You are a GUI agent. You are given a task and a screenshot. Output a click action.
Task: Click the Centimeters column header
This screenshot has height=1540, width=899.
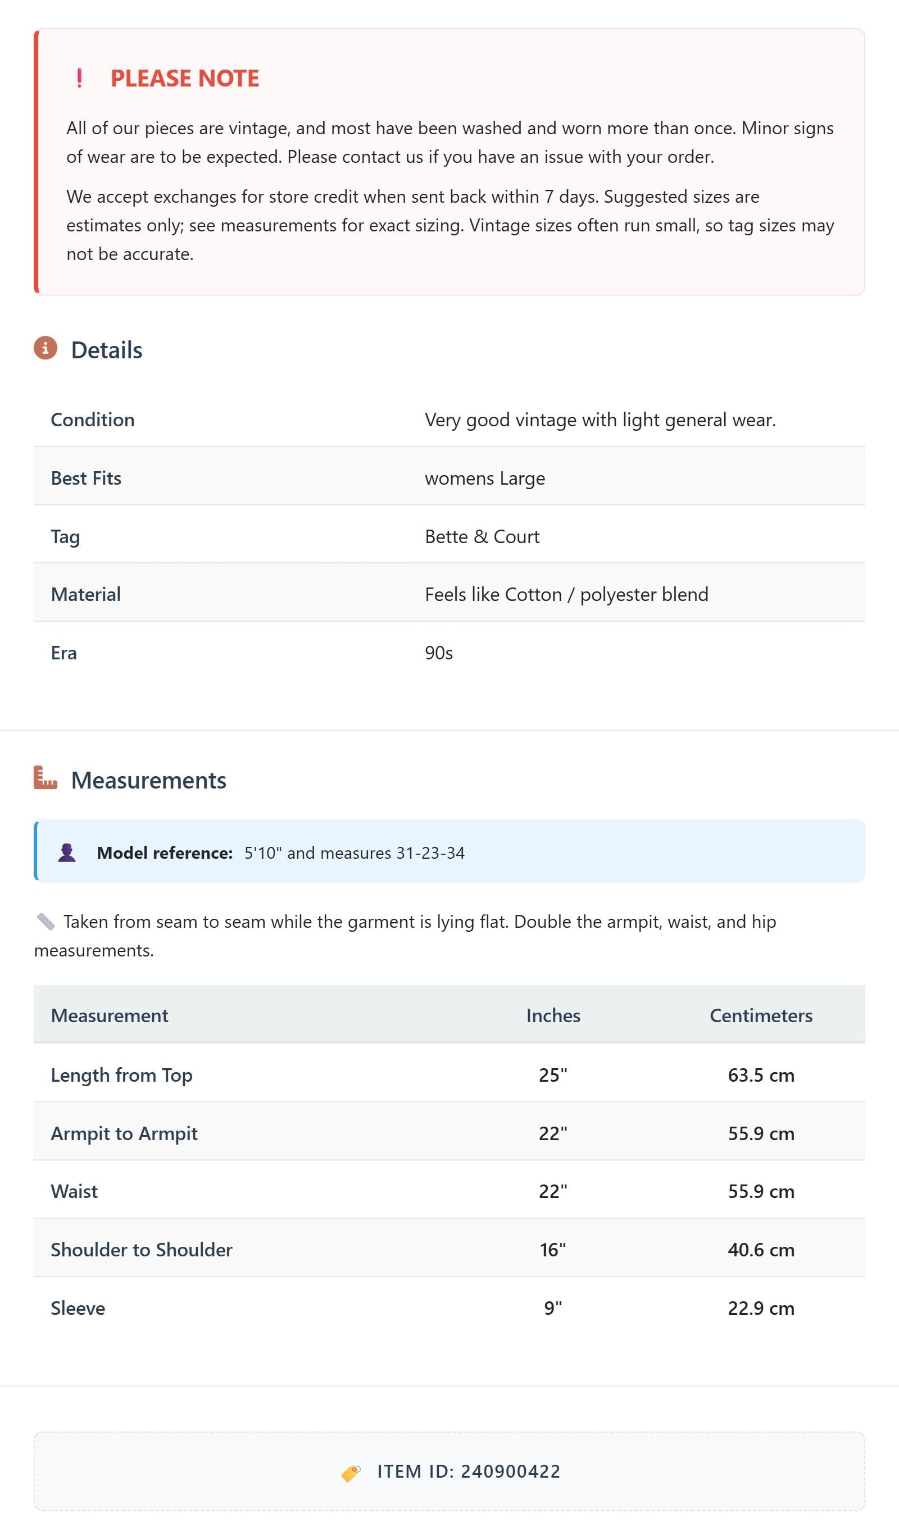[x=761, y=1015]
